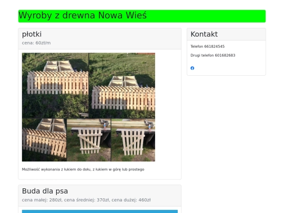Screen dimensions: 284x213
Task: Open the Facebook icon in Kontakt card
Action: coord(192,68)
